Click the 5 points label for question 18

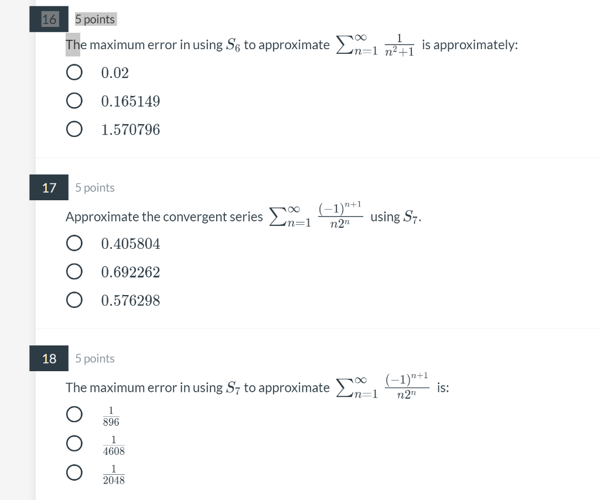click(94, 358)
